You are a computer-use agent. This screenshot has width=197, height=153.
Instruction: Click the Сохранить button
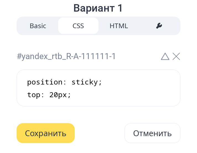(46, 133)
